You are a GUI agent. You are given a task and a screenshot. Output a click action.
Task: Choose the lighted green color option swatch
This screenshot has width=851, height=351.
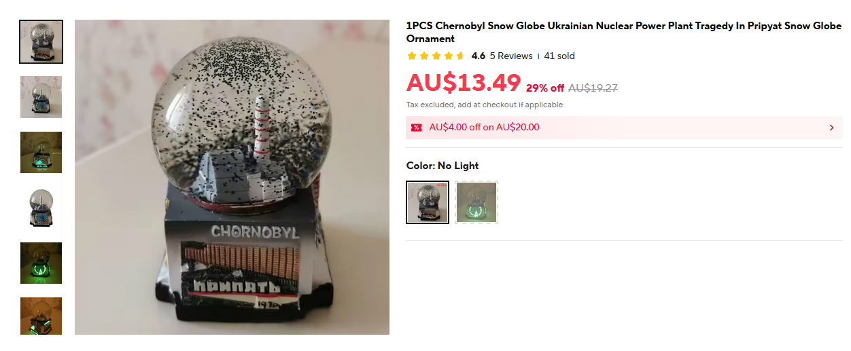(x=477, y=202)
